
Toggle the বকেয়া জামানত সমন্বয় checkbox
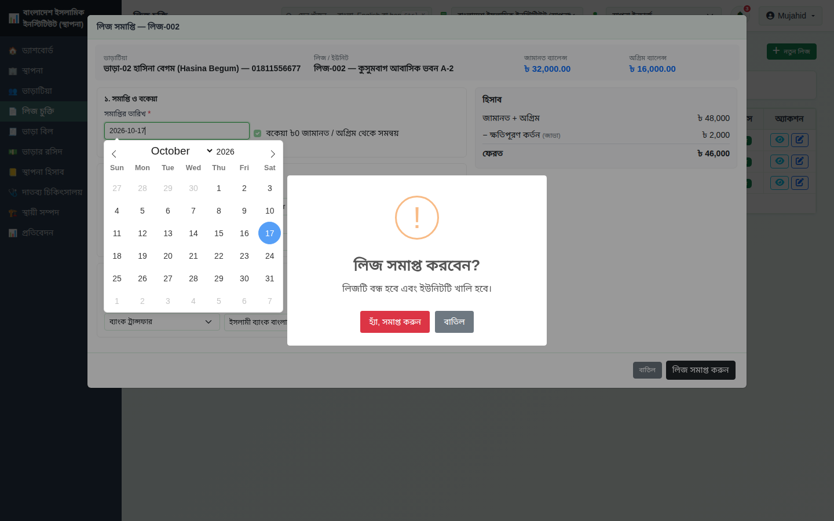(x=258, y=134)
